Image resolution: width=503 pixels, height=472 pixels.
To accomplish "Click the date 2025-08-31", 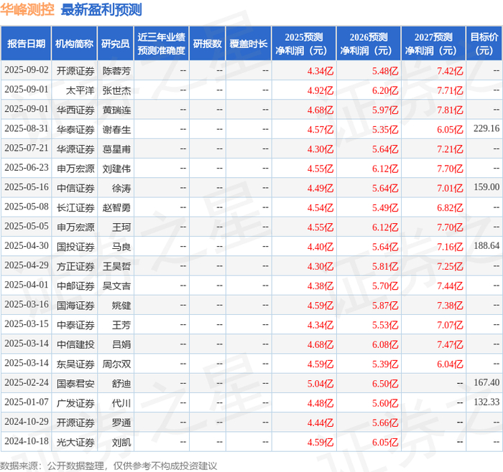I will [x=27, y=128].
